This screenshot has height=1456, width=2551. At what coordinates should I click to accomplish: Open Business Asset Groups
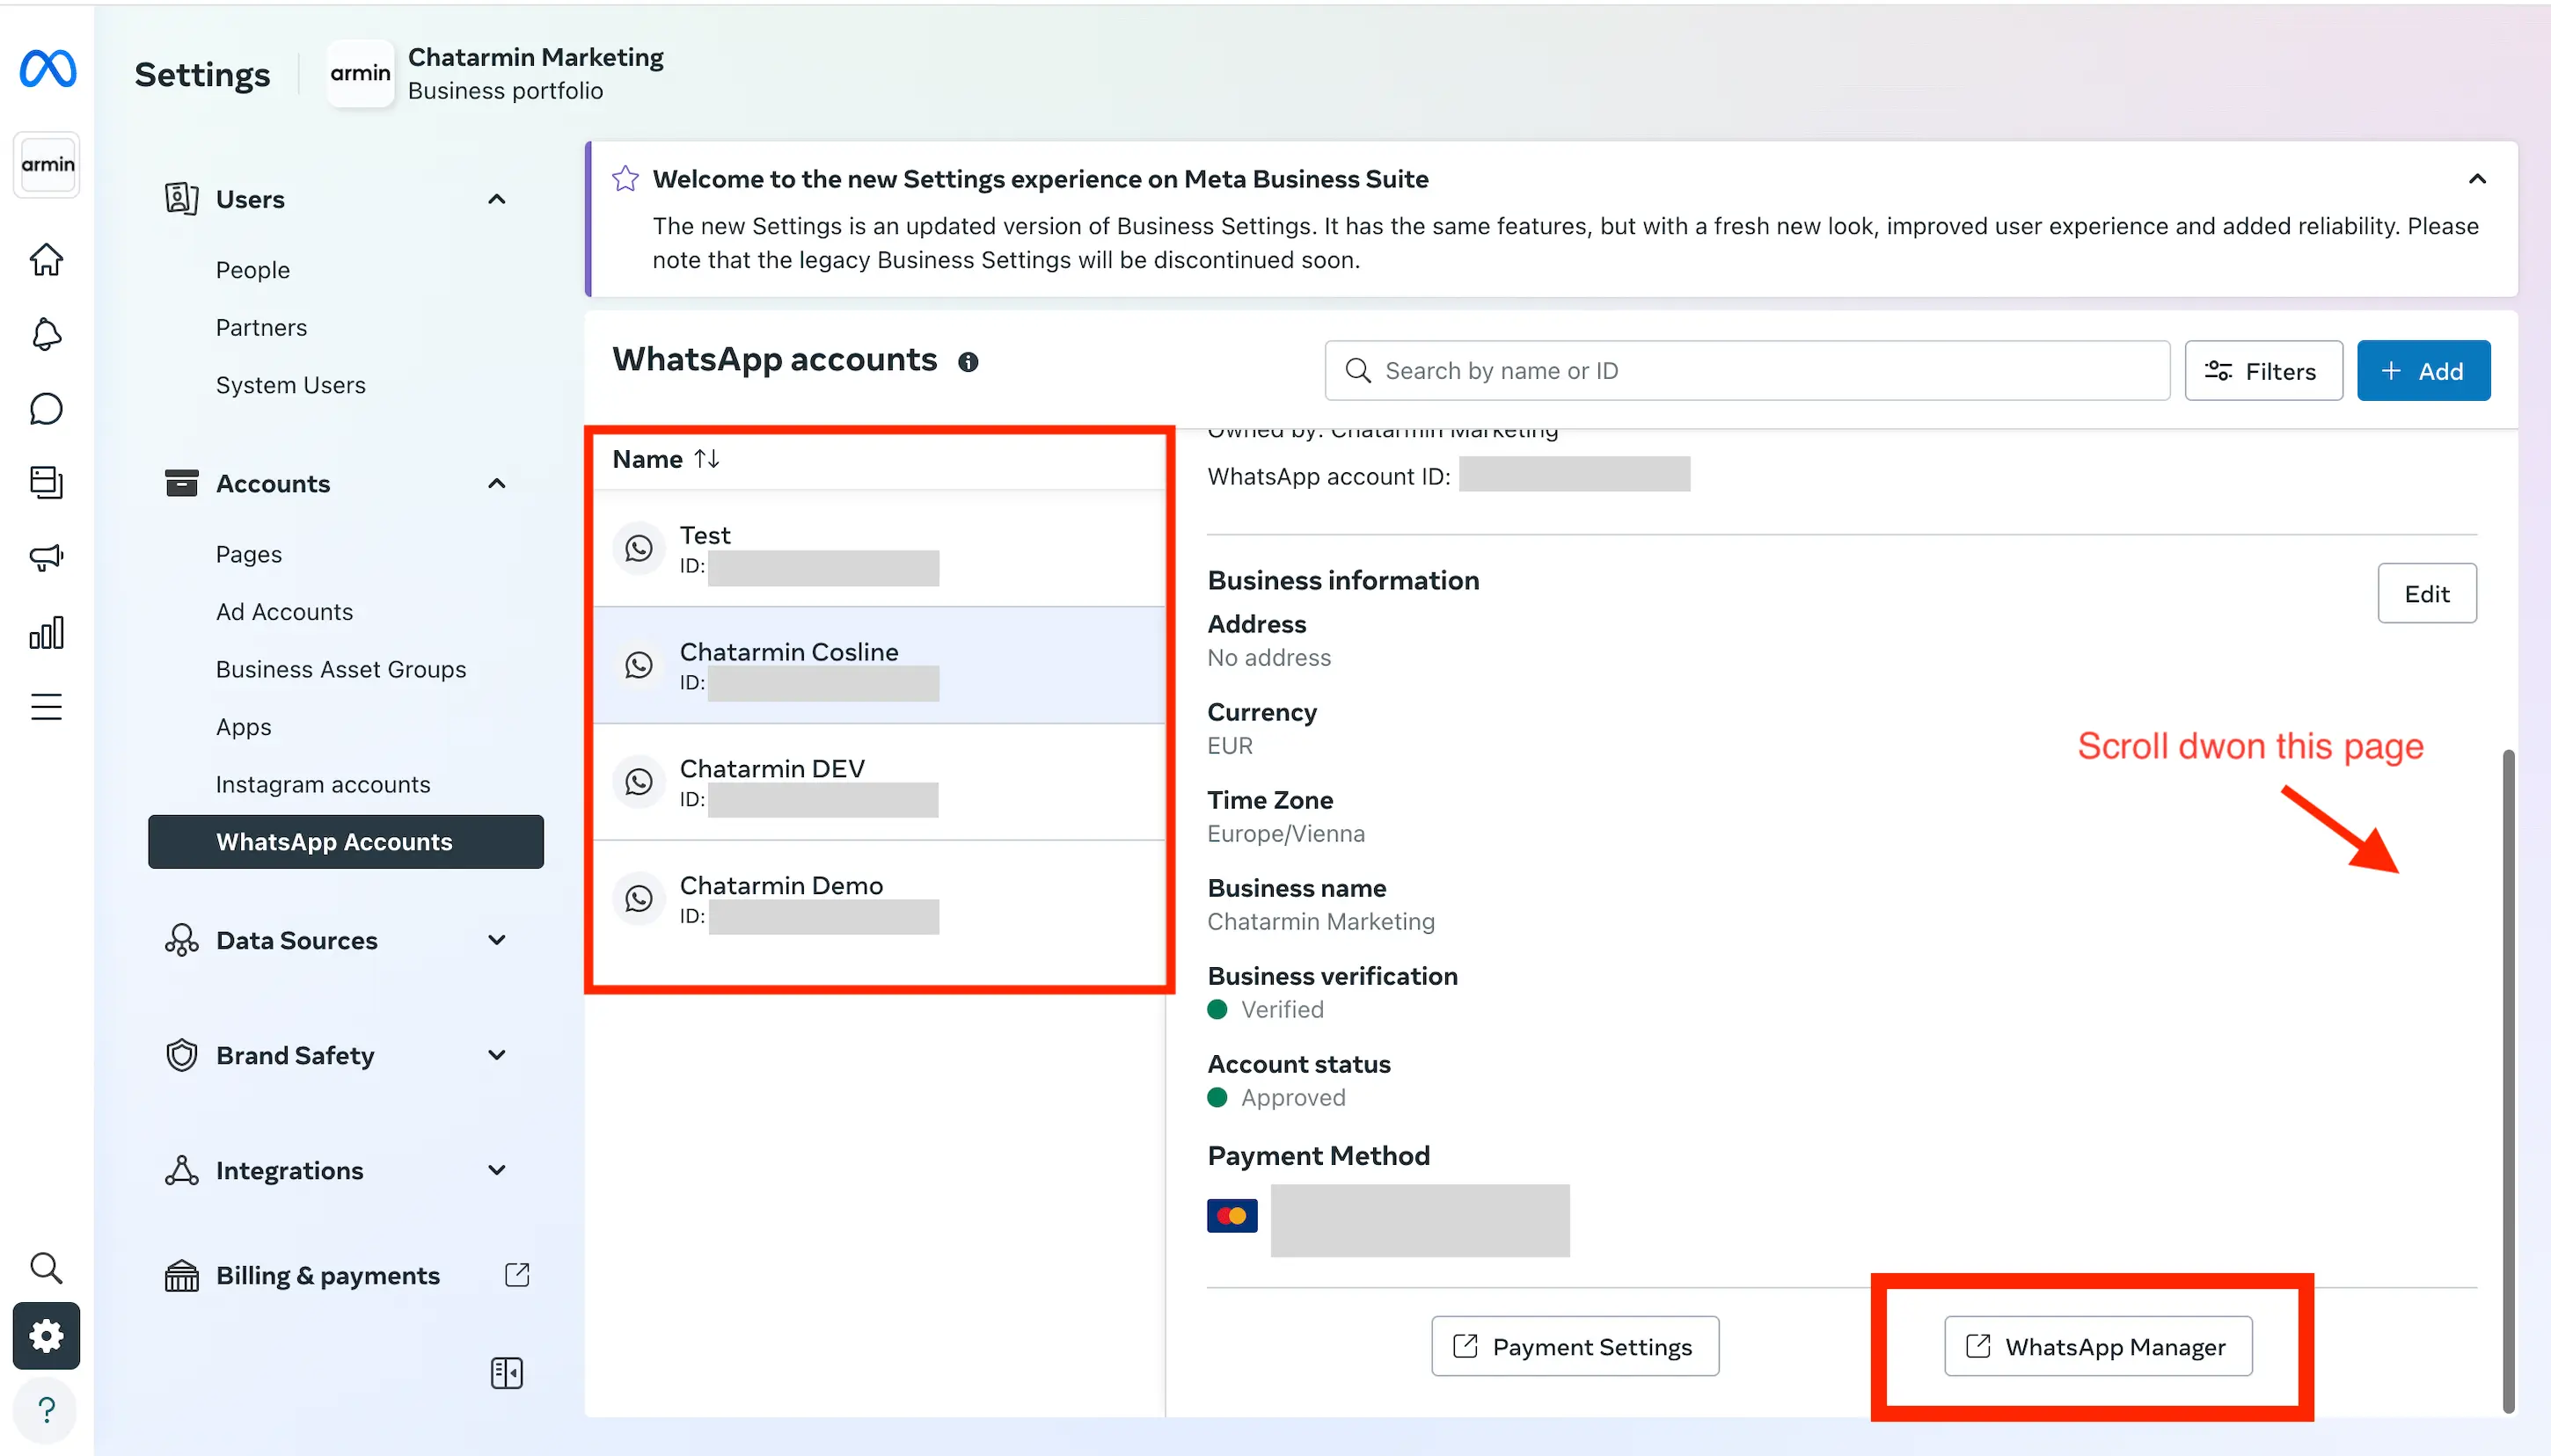point(341,670)
